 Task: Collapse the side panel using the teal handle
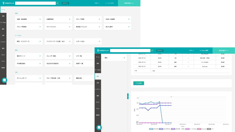pos(128,96)
